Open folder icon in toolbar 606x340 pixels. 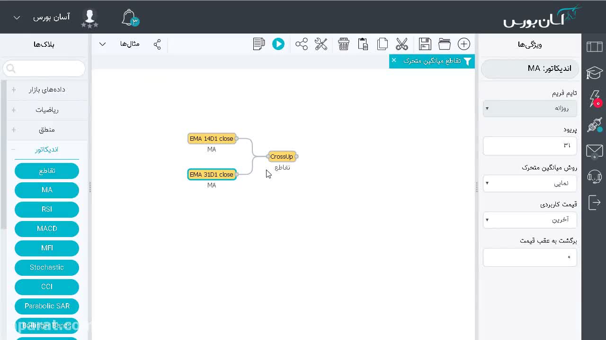coord(445,44)
